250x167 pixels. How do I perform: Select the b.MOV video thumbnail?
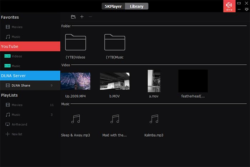coord(115,81)
